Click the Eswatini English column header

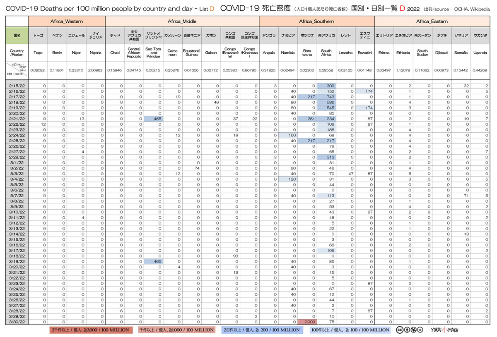pyautogui.click(x=364, y=53)
